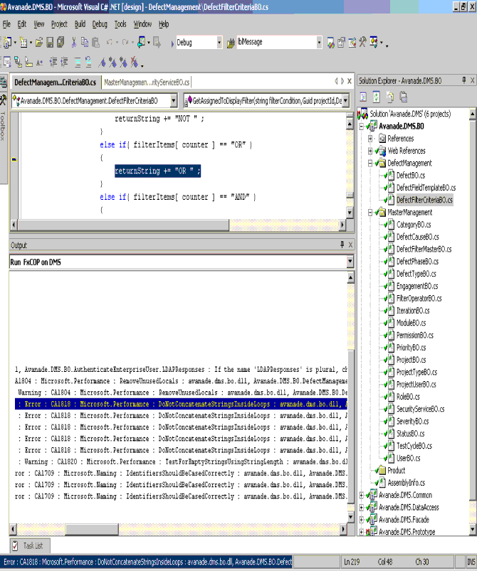
Task: Click the Save All toolbar icon
Action: click(61, 43)
